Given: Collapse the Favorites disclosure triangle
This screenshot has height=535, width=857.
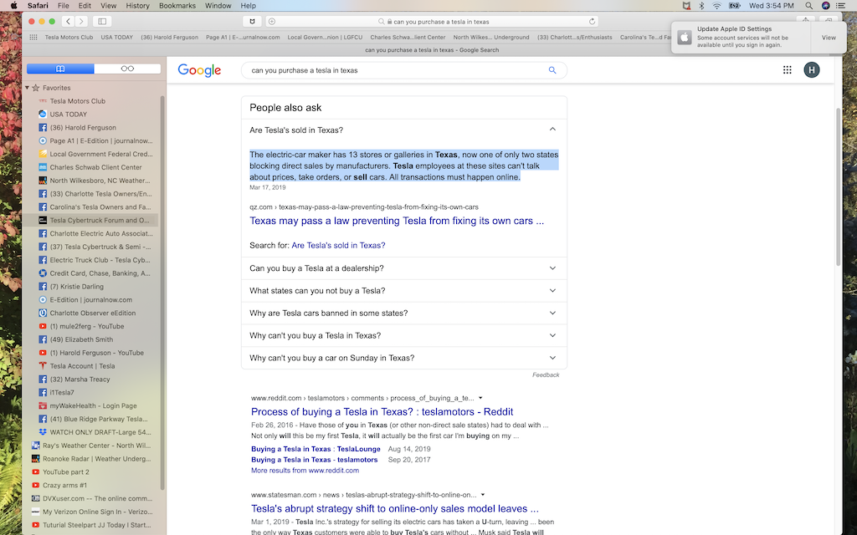Looking at the screenshot, I should click(x=27, y=87).
